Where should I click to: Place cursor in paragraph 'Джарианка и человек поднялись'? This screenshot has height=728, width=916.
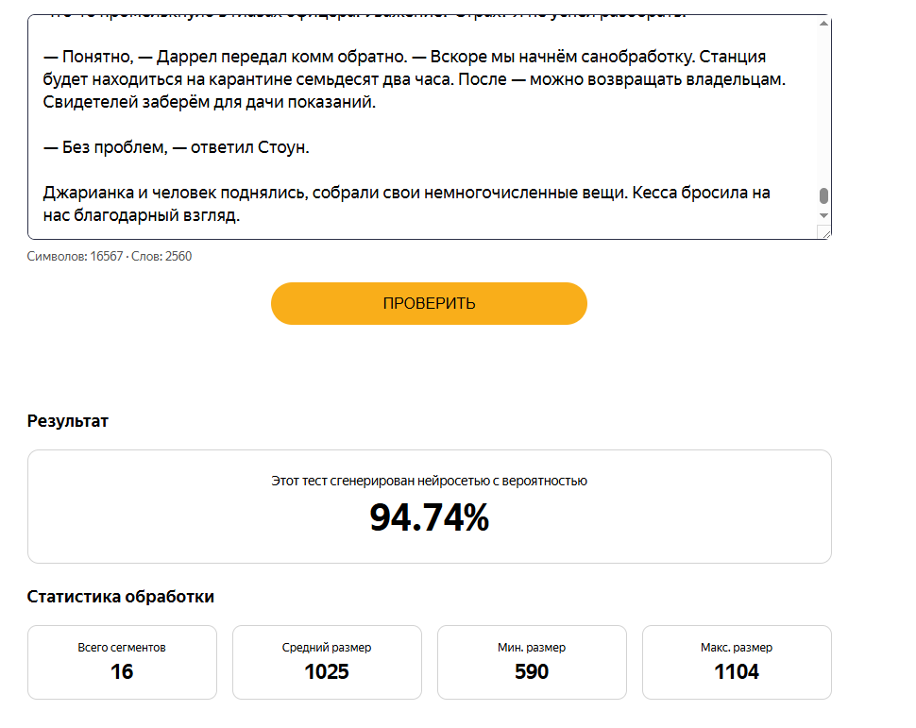[x=407, y=204]
